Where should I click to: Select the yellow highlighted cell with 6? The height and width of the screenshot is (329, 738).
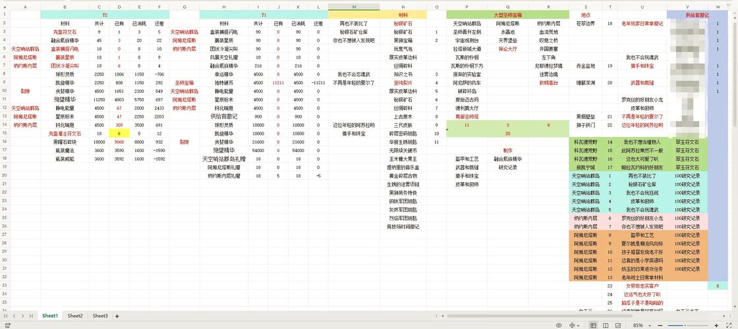(x=119, y=134)
